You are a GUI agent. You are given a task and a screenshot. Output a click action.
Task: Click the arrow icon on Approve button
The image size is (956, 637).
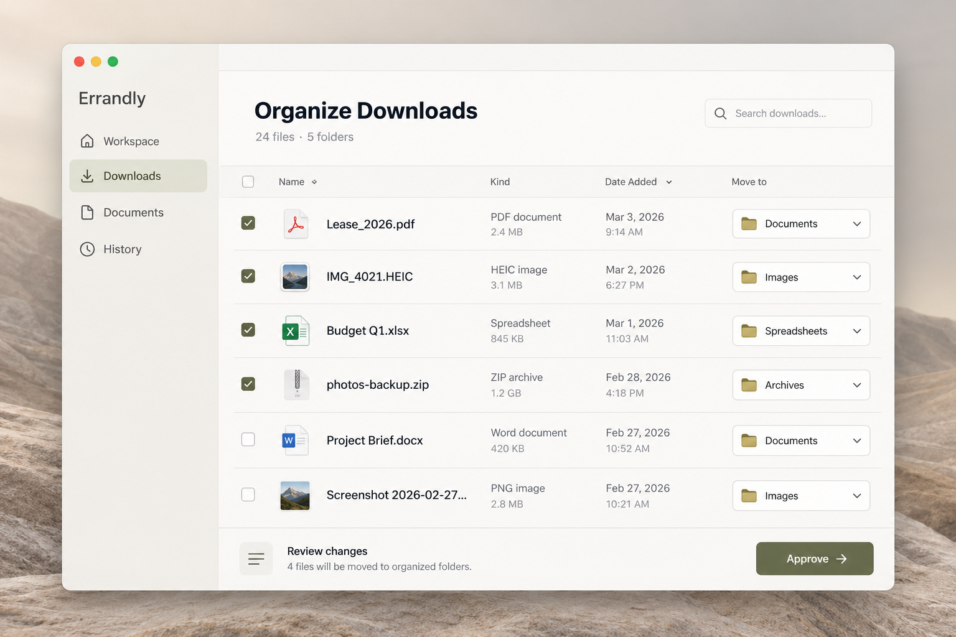tap(842, 559)
